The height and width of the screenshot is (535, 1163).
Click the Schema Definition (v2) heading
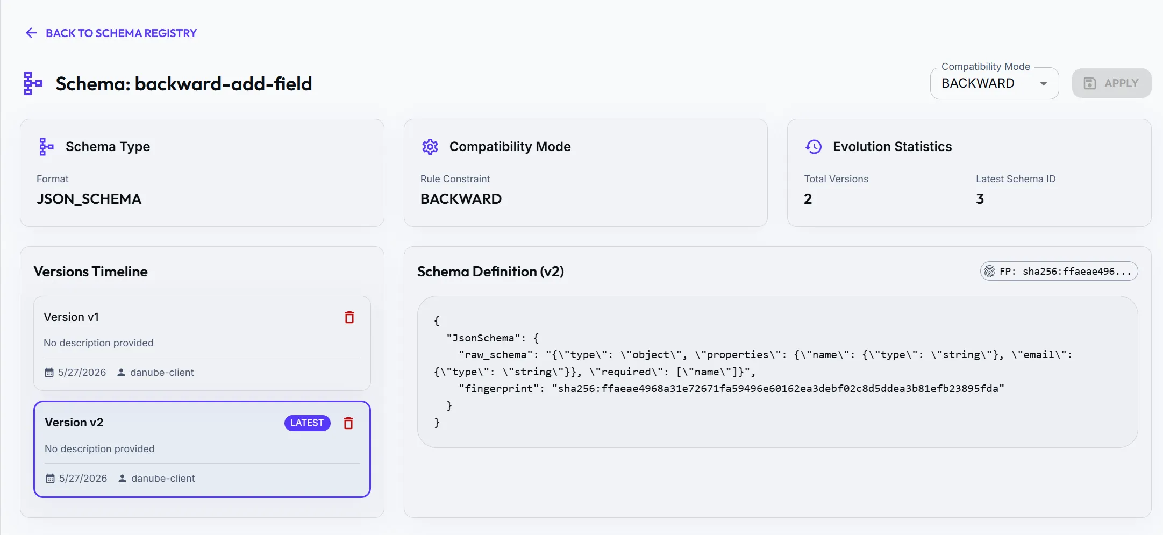490,272
